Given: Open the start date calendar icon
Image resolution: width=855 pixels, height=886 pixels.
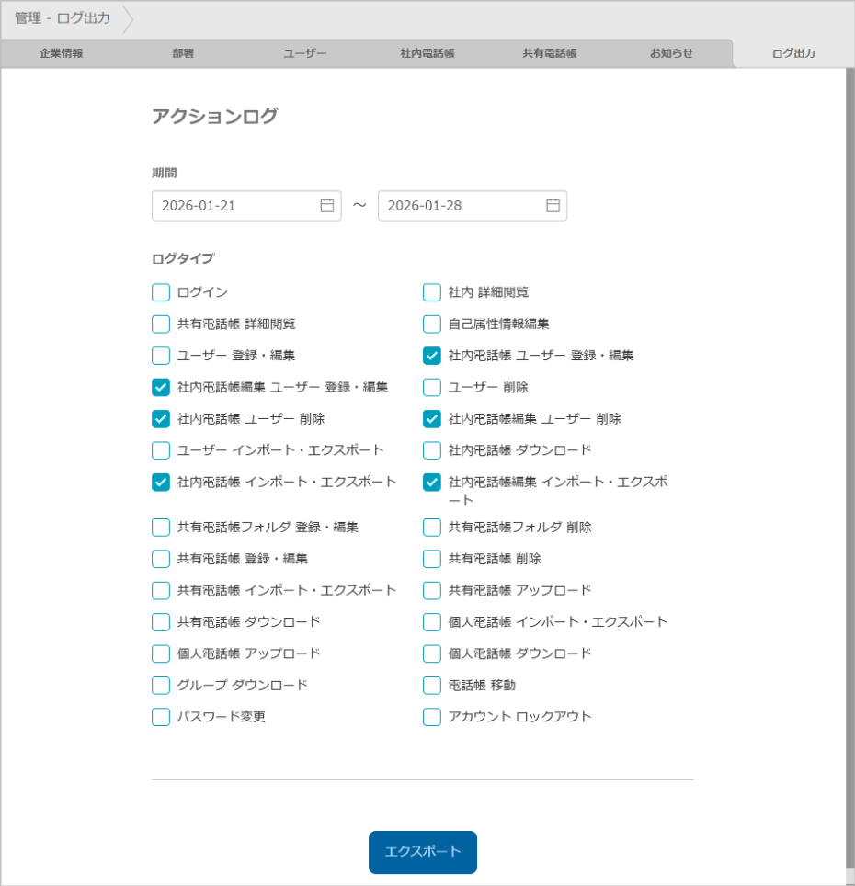Looking at the screenshot, I should click(326, 206).
